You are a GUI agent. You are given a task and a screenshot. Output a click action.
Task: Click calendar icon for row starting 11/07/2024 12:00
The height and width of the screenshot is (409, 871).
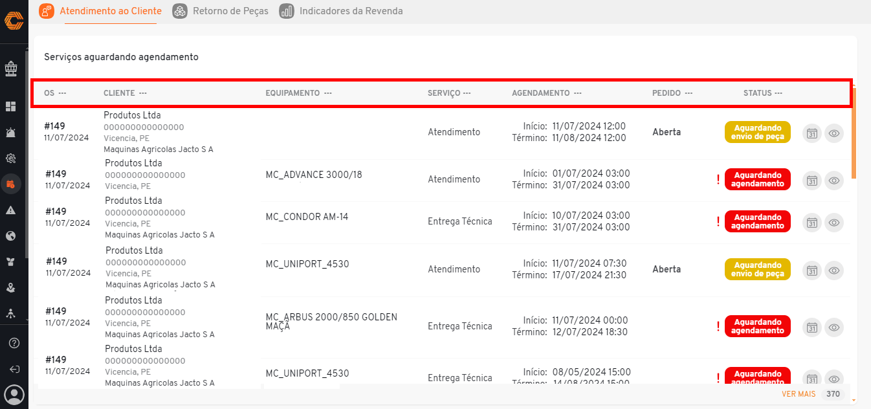[812, 133]
